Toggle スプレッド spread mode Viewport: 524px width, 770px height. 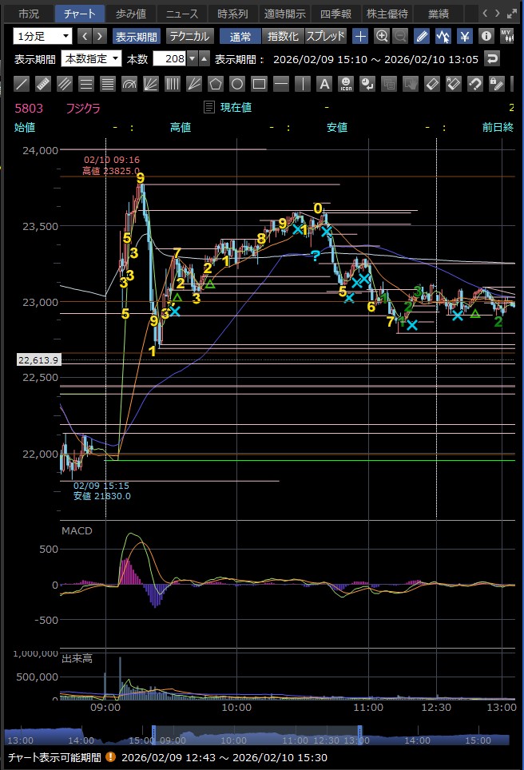326,36
